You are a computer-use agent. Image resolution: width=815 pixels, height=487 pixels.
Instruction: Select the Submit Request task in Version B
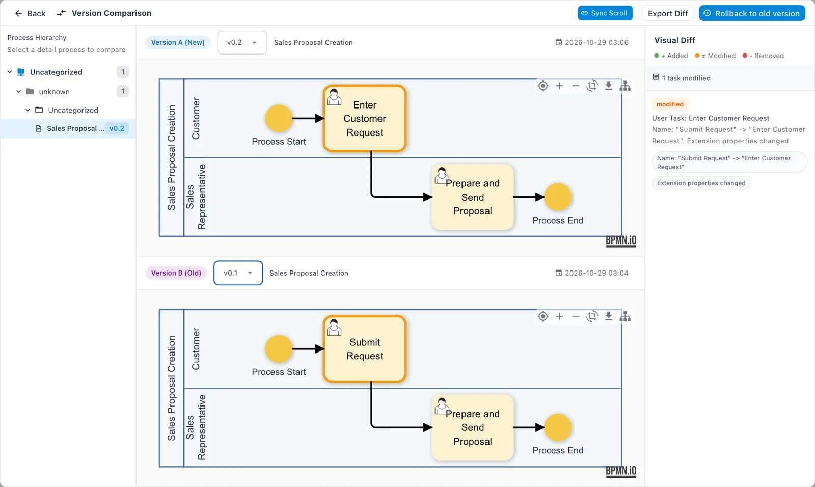[x=365, y=349]
